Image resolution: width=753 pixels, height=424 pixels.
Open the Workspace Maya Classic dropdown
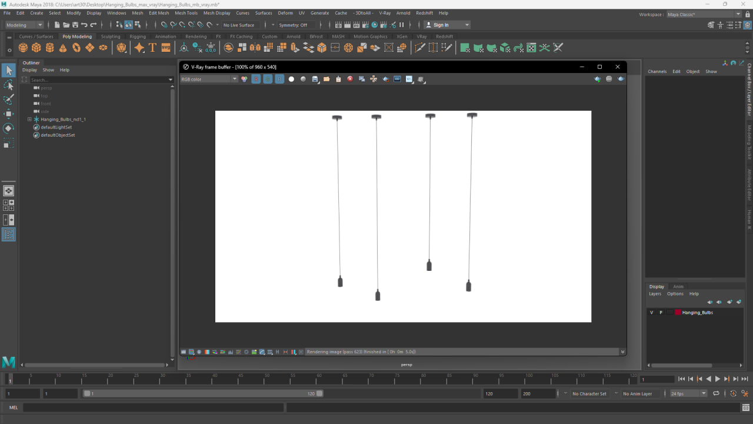pos(704,14)
